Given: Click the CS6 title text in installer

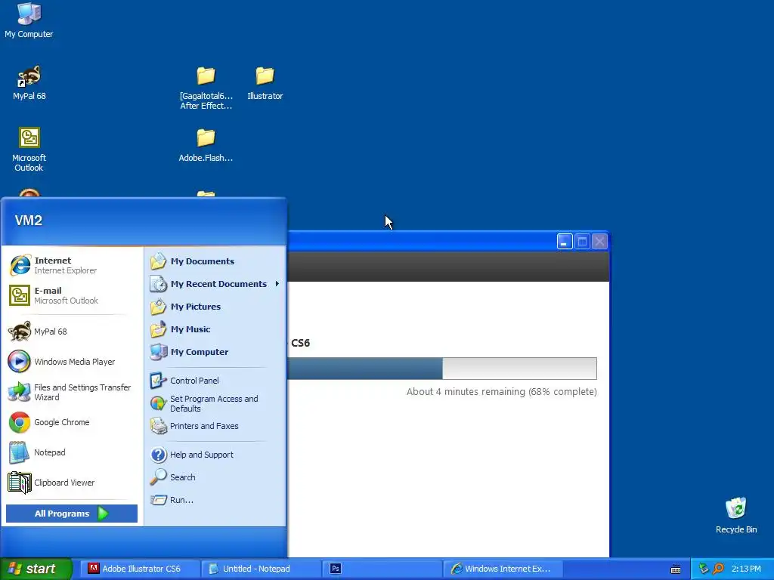Looking at the screenshot, I should coord(301,343).
